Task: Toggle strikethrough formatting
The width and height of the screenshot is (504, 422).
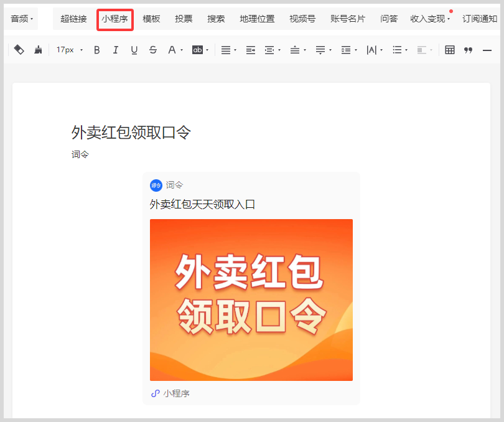Action: click(x=153, y=50)
